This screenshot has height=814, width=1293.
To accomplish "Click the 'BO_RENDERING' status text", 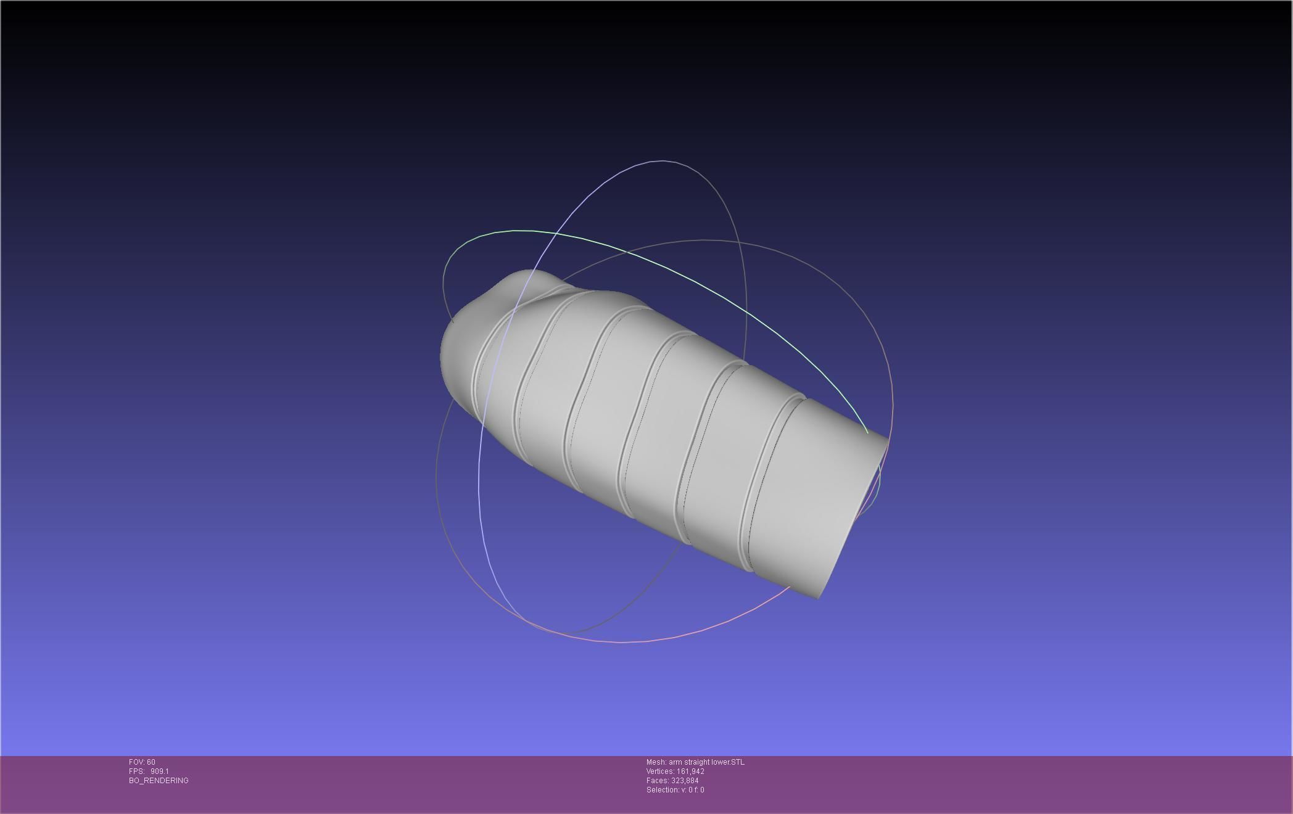I will click(159, 781).
